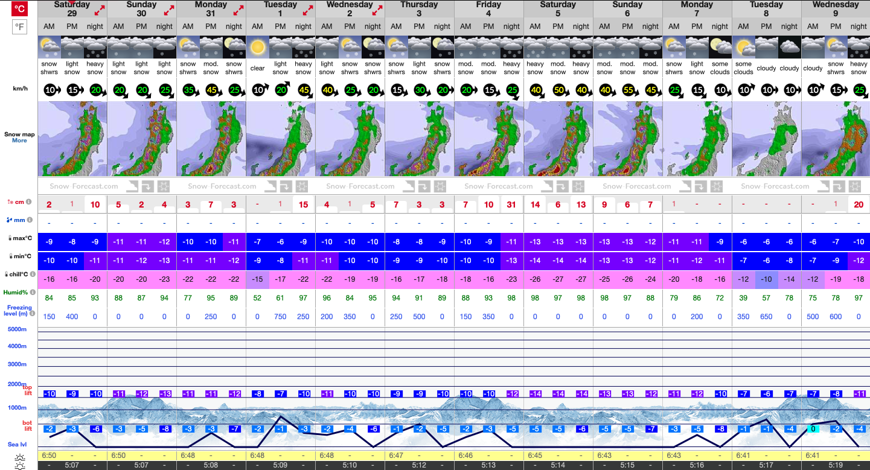Expand Monday 31 forecast with red arrows
This screenshot has width=870, height=470.
(238, 10)
